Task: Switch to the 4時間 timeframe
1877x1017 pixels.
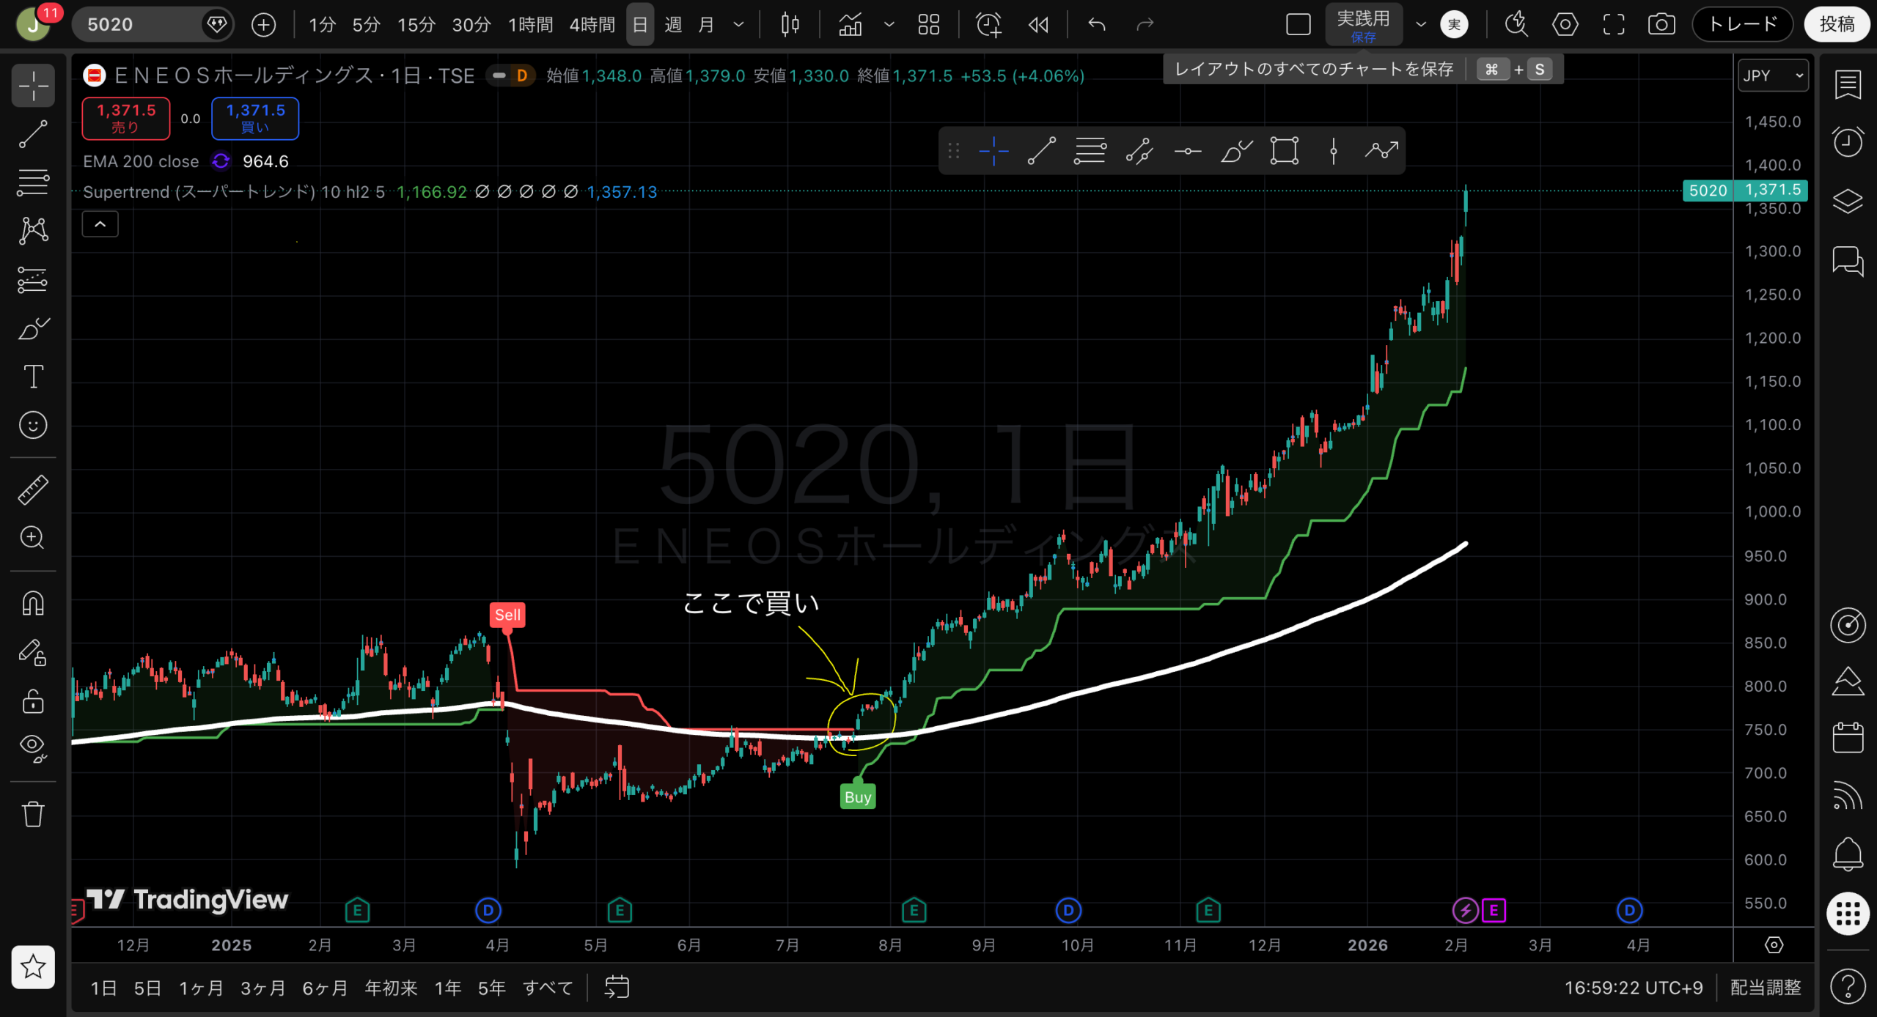Action: 592,25
